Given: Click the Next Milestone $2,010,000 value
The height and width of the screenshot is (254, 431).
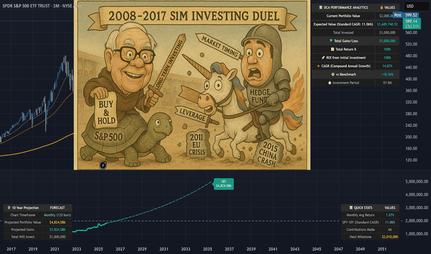Looking at the screenshot, I should 390,237.
